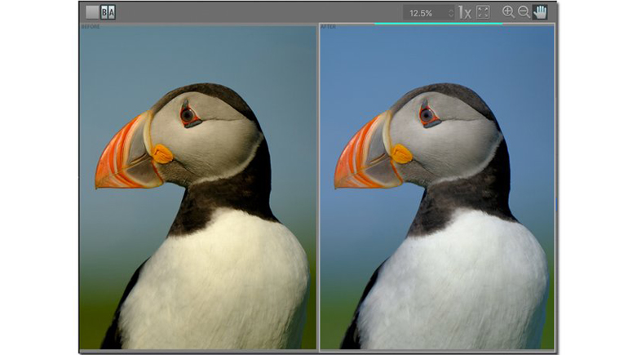Click the BEFORE panel label
Image resolution: width=628 pixels, height=355 pixels.
(x=90, y=27)
